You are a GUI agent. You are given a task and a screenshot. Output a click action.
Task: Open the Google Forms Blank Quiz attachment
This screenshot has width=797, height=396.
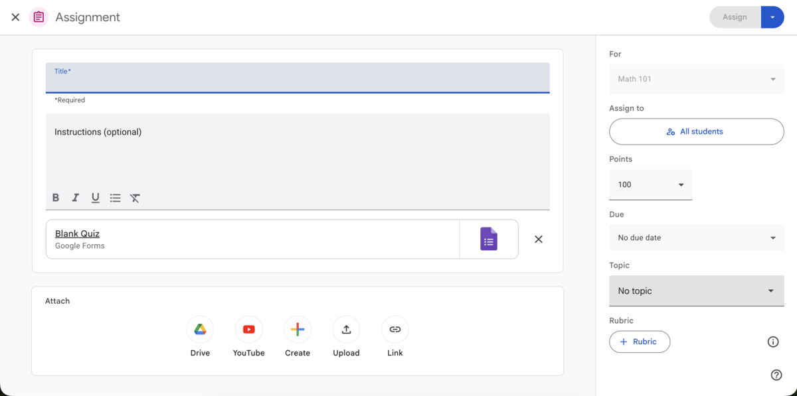77,233
